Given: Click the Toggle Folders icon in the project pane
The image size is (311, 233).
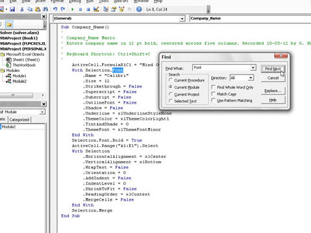Looking at the screenshot, I should coord(9,25).
